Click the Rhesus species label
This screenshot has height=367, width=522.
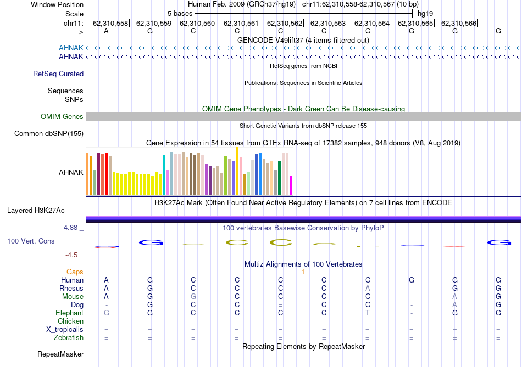[71, 288]
